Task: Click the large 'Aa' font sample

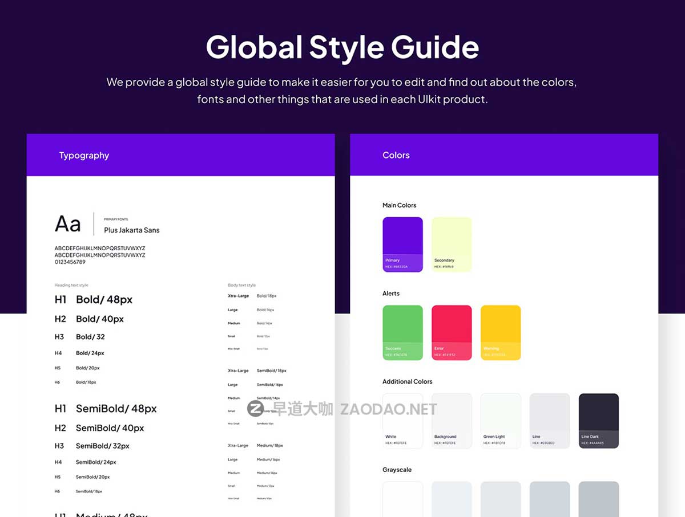Action: [68, 224]
